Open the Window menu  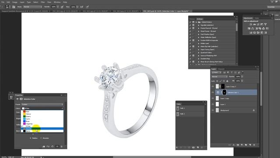point(57,2)
